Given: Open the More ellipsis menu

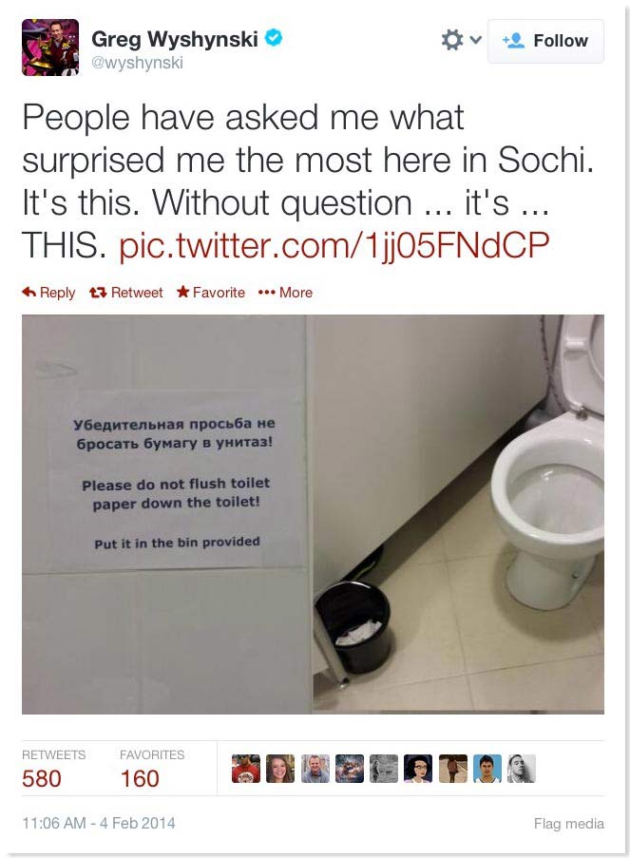Looking at the screenshot, I should (x=285, y=293).
